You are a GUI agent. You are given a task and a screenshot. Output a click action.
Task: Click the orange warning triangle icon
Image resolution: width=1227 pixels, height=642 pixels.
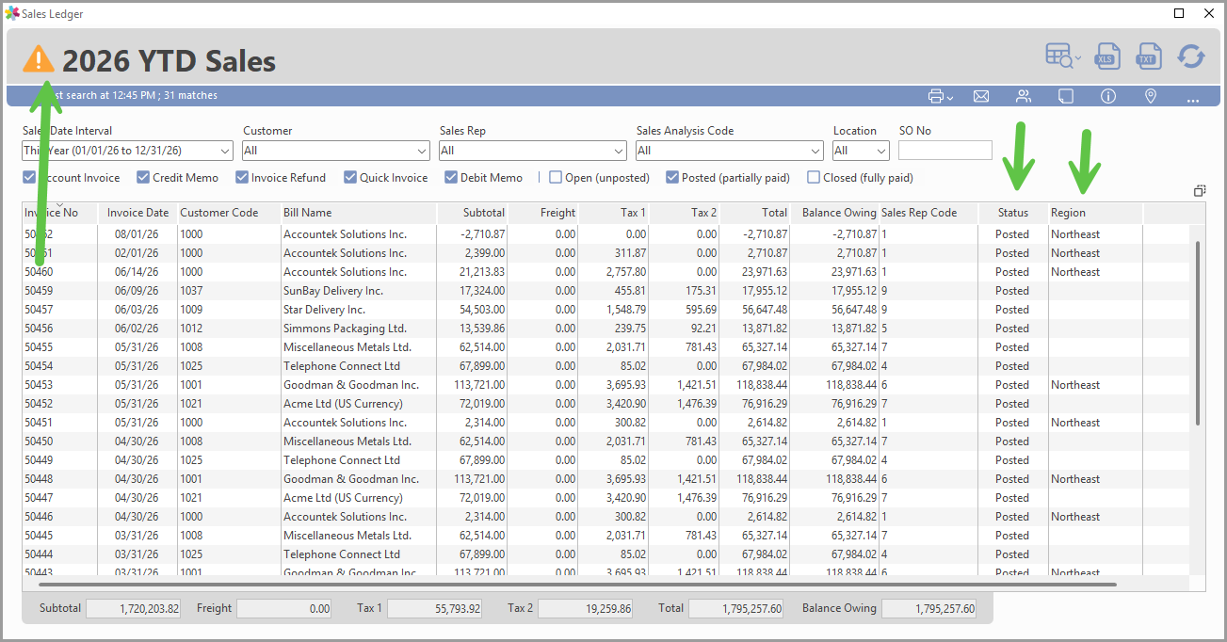(x=39, y=59)
